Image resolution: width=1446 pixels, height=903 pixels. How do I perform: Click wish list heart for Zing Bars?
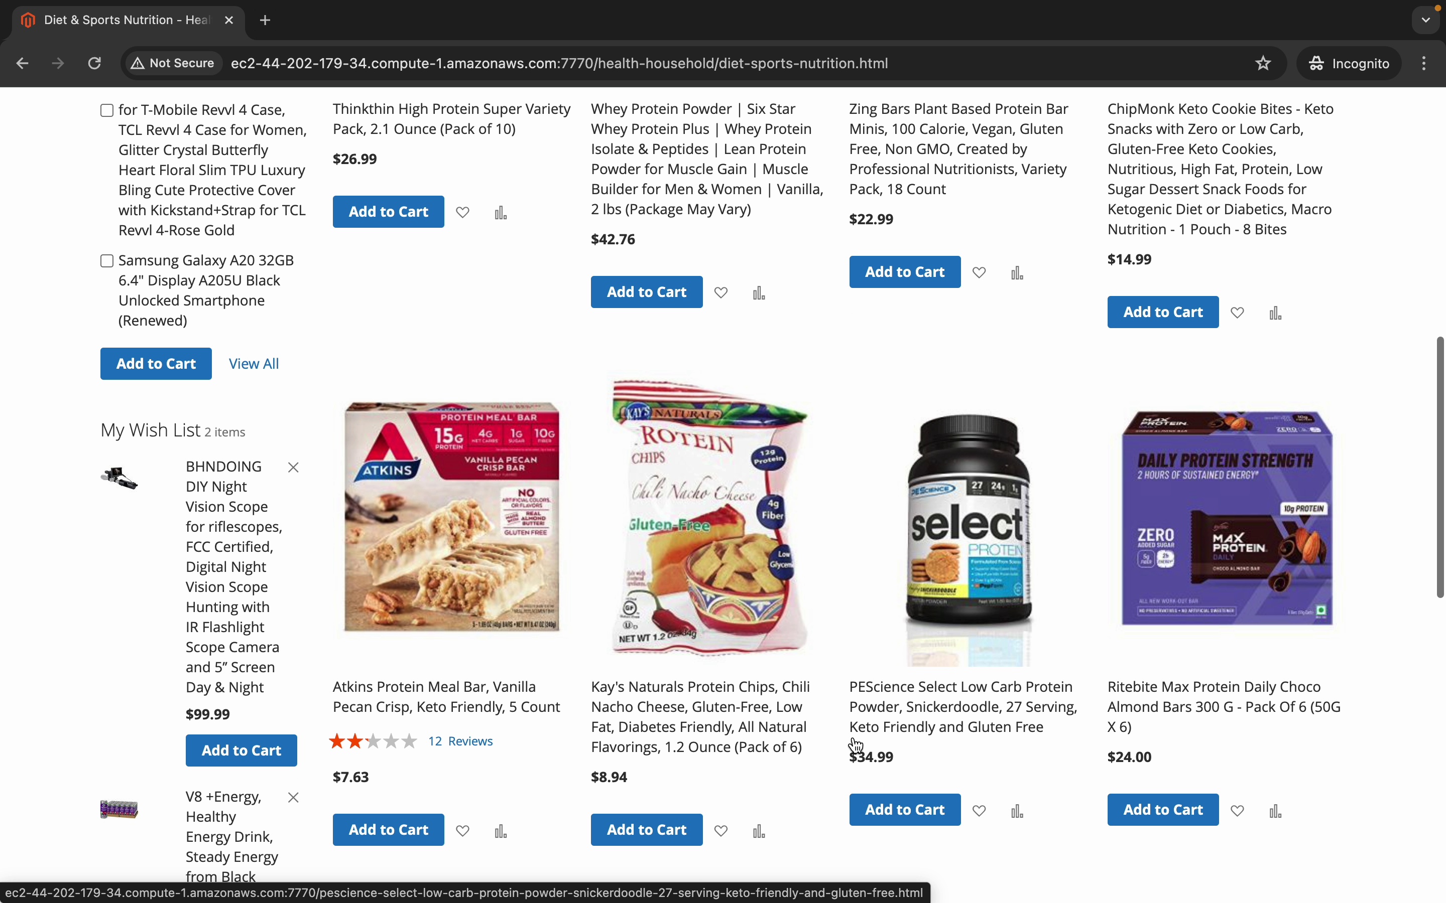pos(979,272)
